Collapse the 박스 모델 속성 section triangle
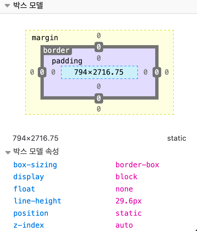 (x=8, y=152)
